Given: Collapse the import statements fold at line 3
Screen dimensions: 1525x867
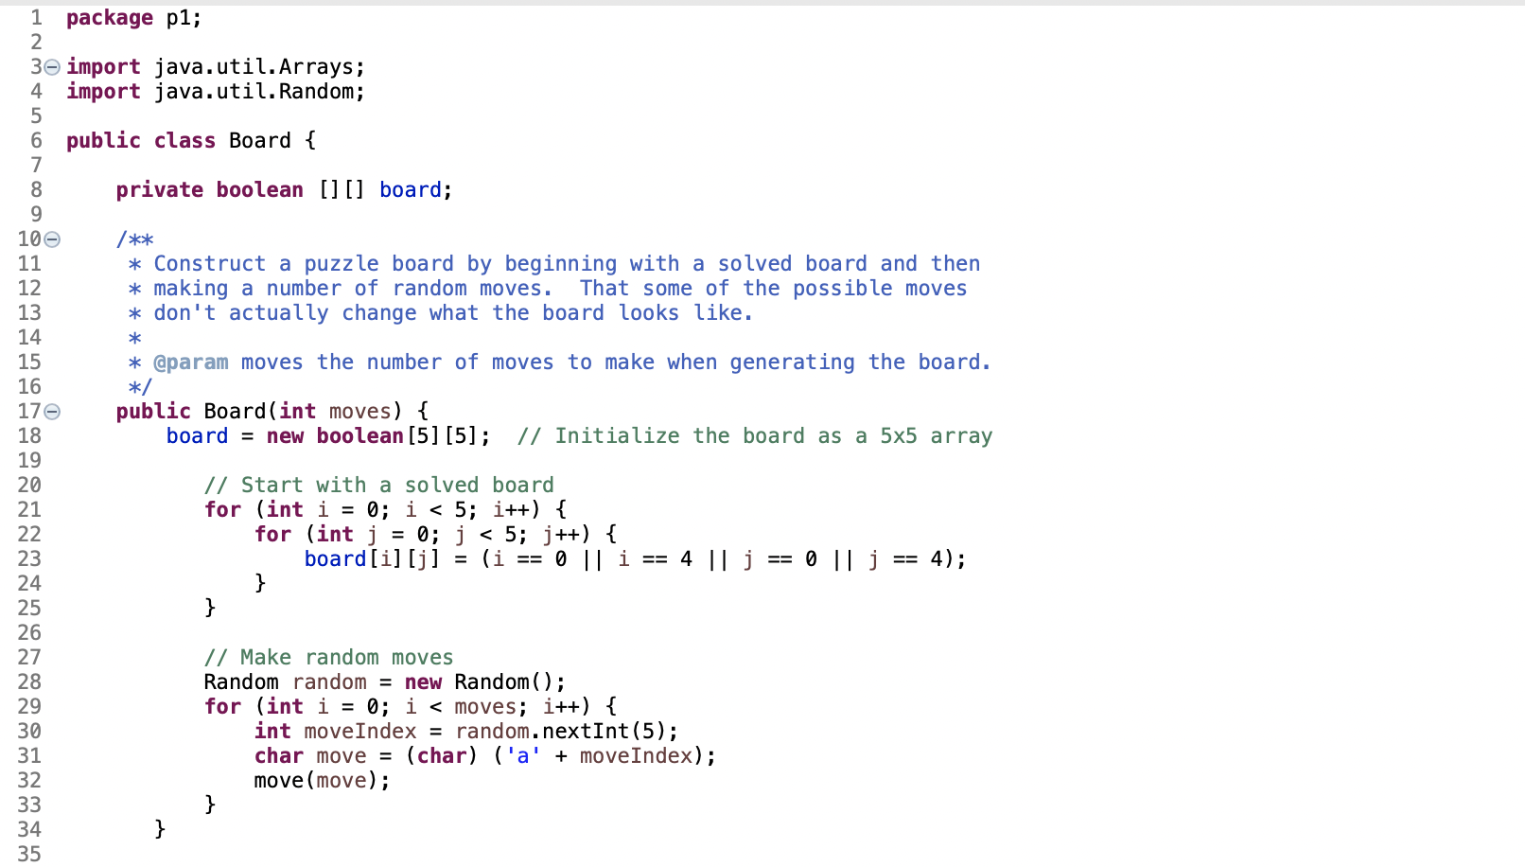Looking at the screenshot, I should pos(52,66).
